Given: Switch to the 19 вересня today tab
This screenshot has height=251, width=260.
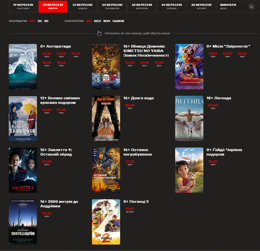Looking at the screenshot, I should point(23,6).
